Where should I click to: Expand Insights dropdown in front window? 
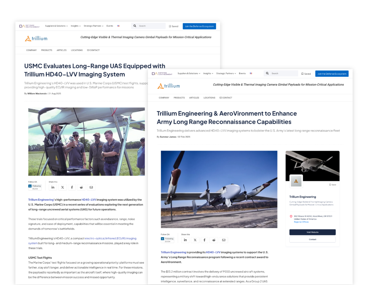208,73
